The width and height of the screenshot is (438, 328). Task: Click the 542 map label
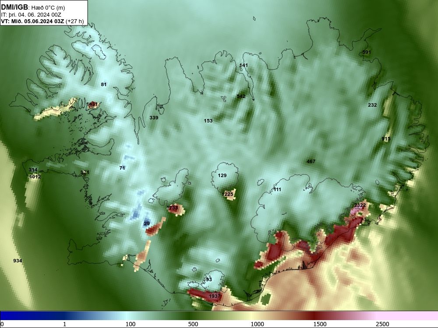click(x=241, y=96)
